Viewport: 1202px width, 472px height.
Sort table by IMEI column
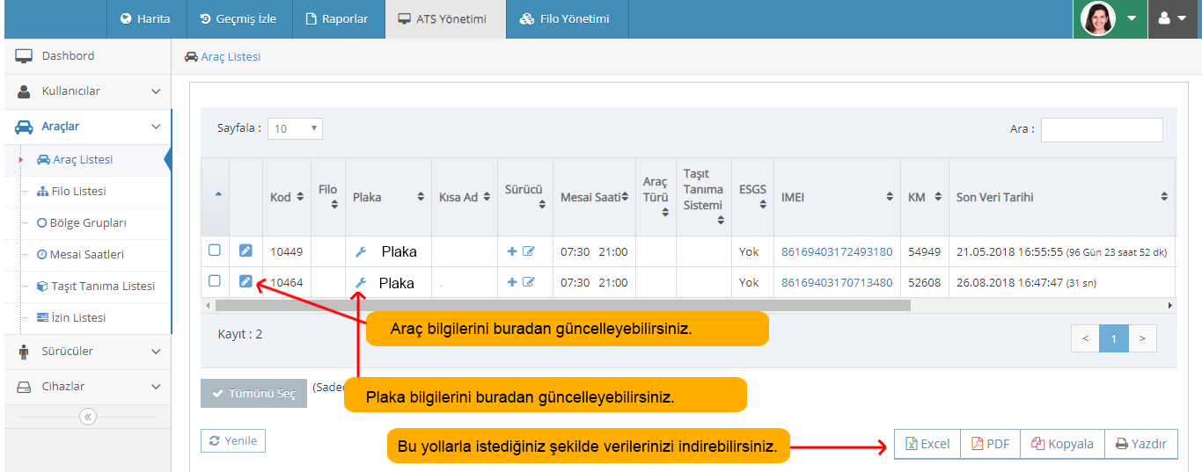[837, 197]
